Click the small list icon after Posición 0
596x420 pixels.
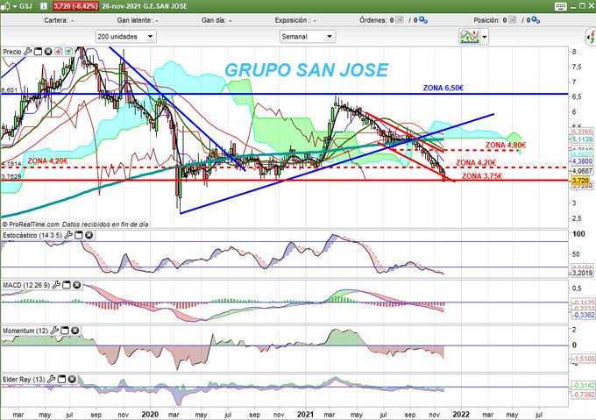click(513, 20)
